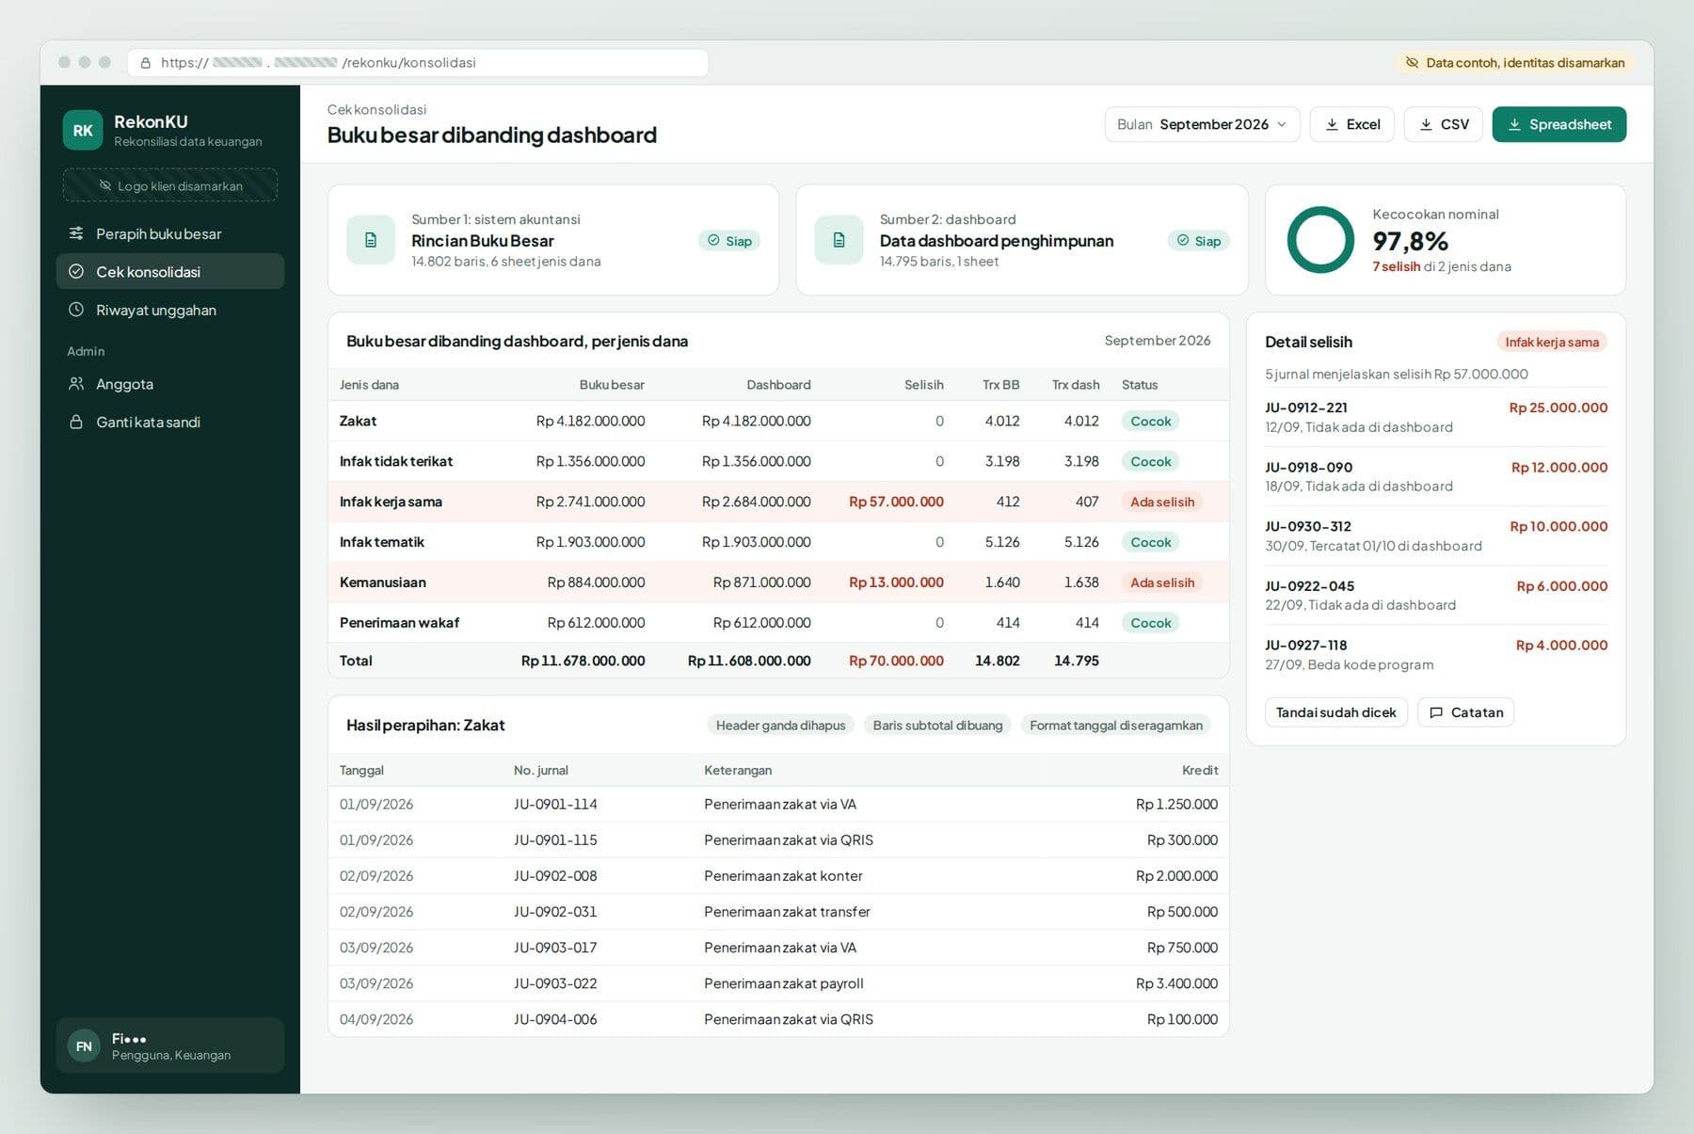Click the 7 selisih text in Kecocokan card
The height and width of the screenshot is (1134, 1694).
(1396, 266)
